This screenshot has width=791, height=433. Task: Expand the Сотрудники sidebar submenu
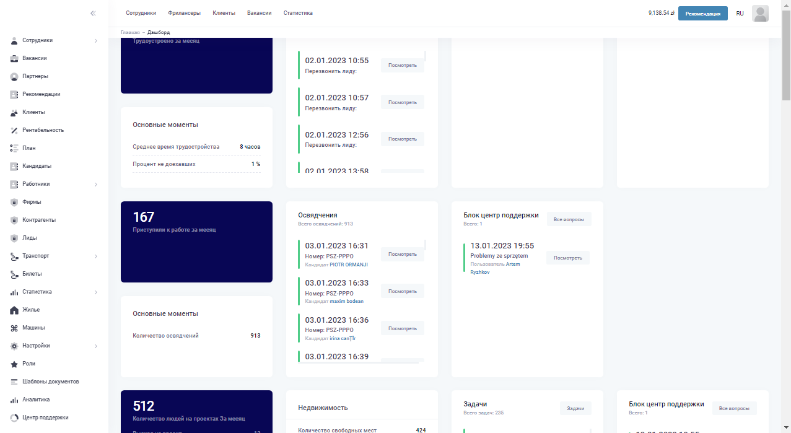click(x=96, y=41)
